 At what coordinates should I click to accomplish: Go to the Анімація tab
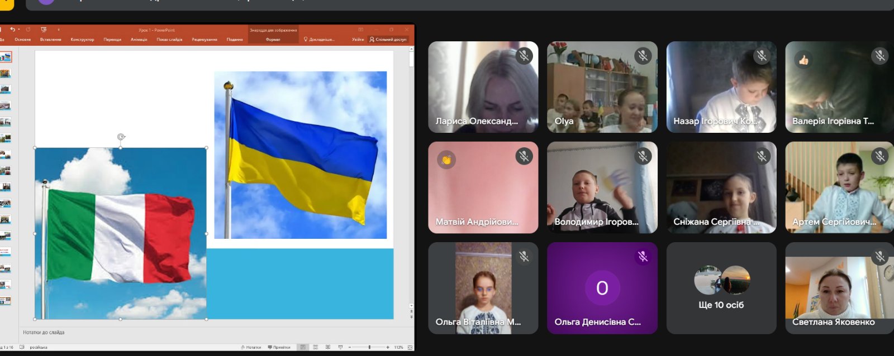tap(139, 40)
